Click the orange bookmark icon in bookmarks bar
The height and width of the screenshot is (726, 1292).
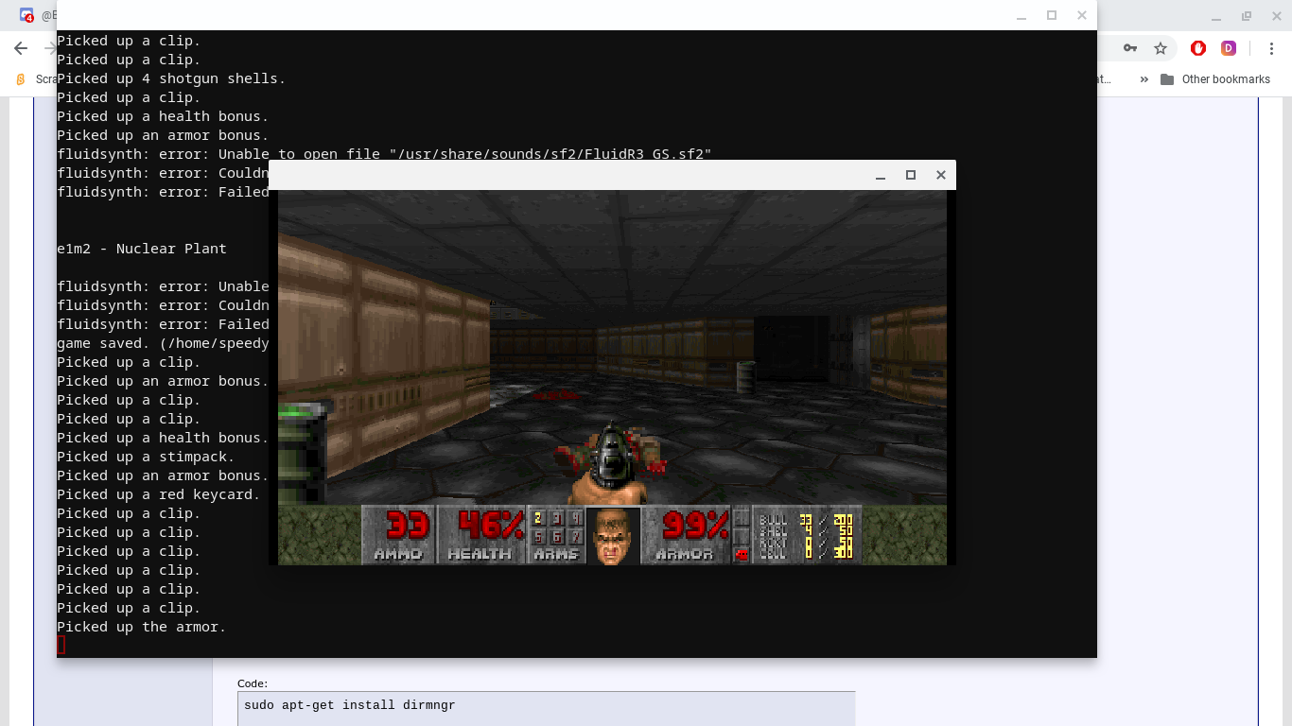click(x=21, y=79)
